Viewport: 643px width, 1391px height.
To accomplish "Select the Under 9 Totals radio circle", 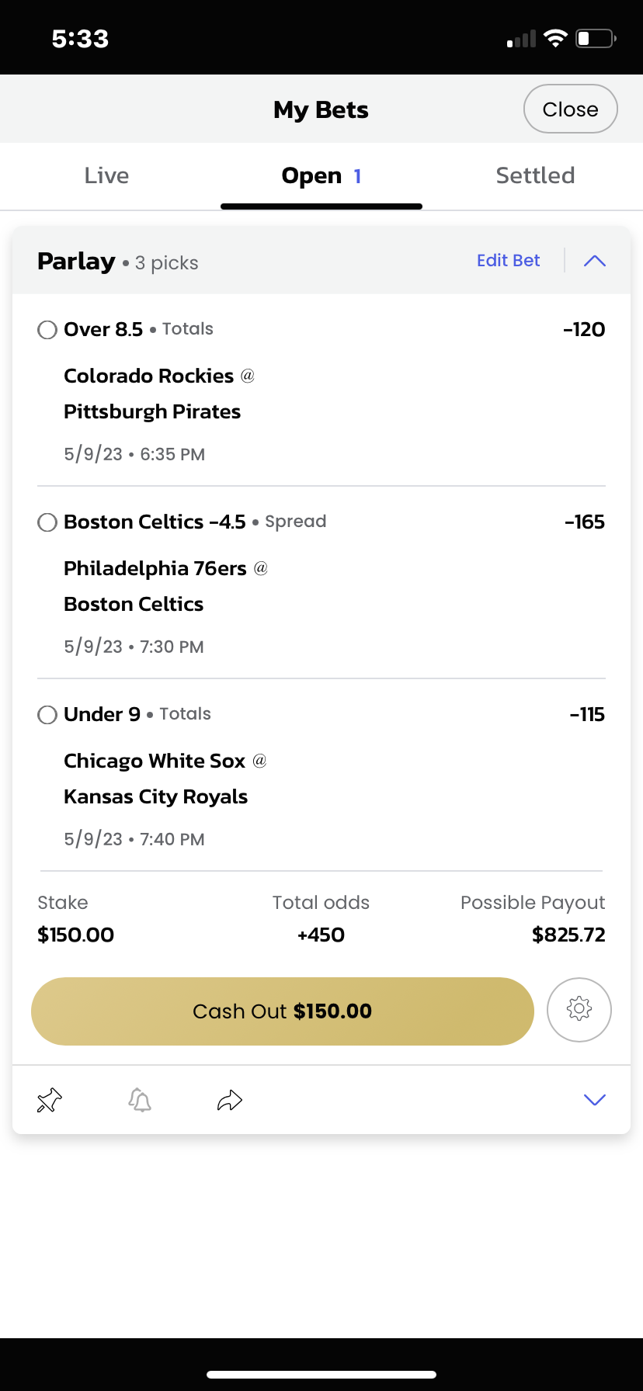I will [47, 715].
